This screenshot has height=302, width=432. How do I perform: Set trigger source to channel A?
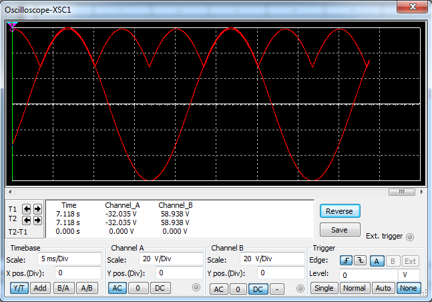pyautogui.click(x=377, y=261)
